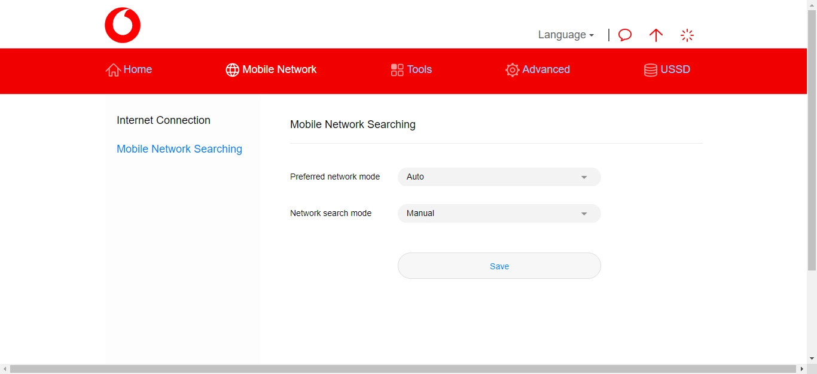Click the Home house icon
The width and height of the screenshot is (817, 374).
coord(112,70)
